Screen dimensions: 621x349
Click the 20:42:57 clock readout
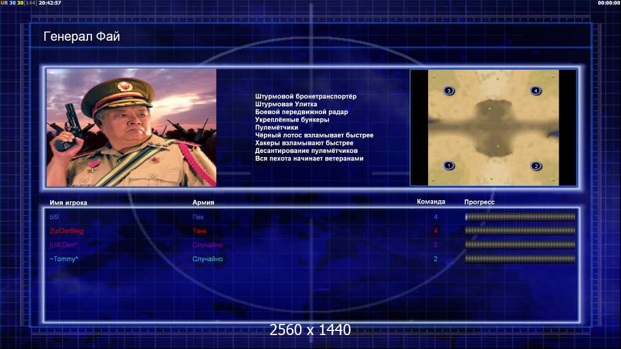point(50,3)
